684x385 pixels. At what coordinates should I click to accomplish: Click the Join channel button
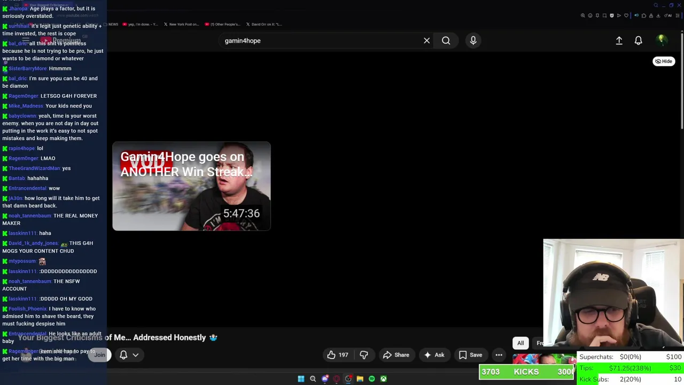coord(99,355)
